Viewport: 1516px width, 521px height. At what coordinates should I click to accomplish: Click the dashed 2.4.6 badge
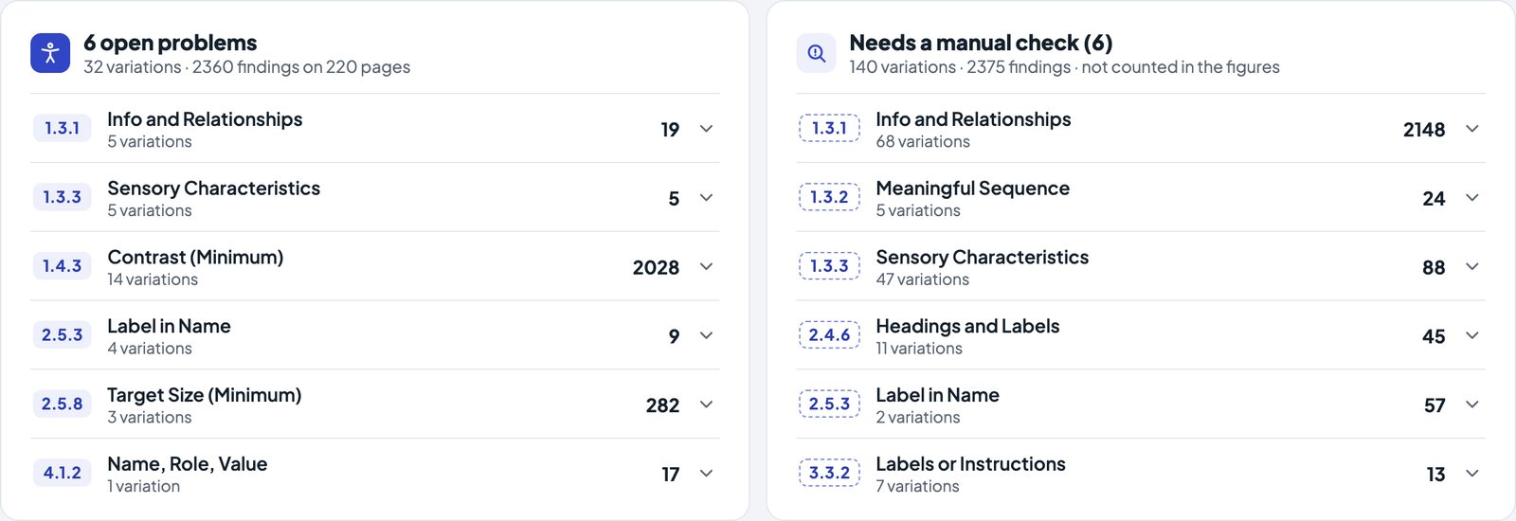[x=829, y=335]
